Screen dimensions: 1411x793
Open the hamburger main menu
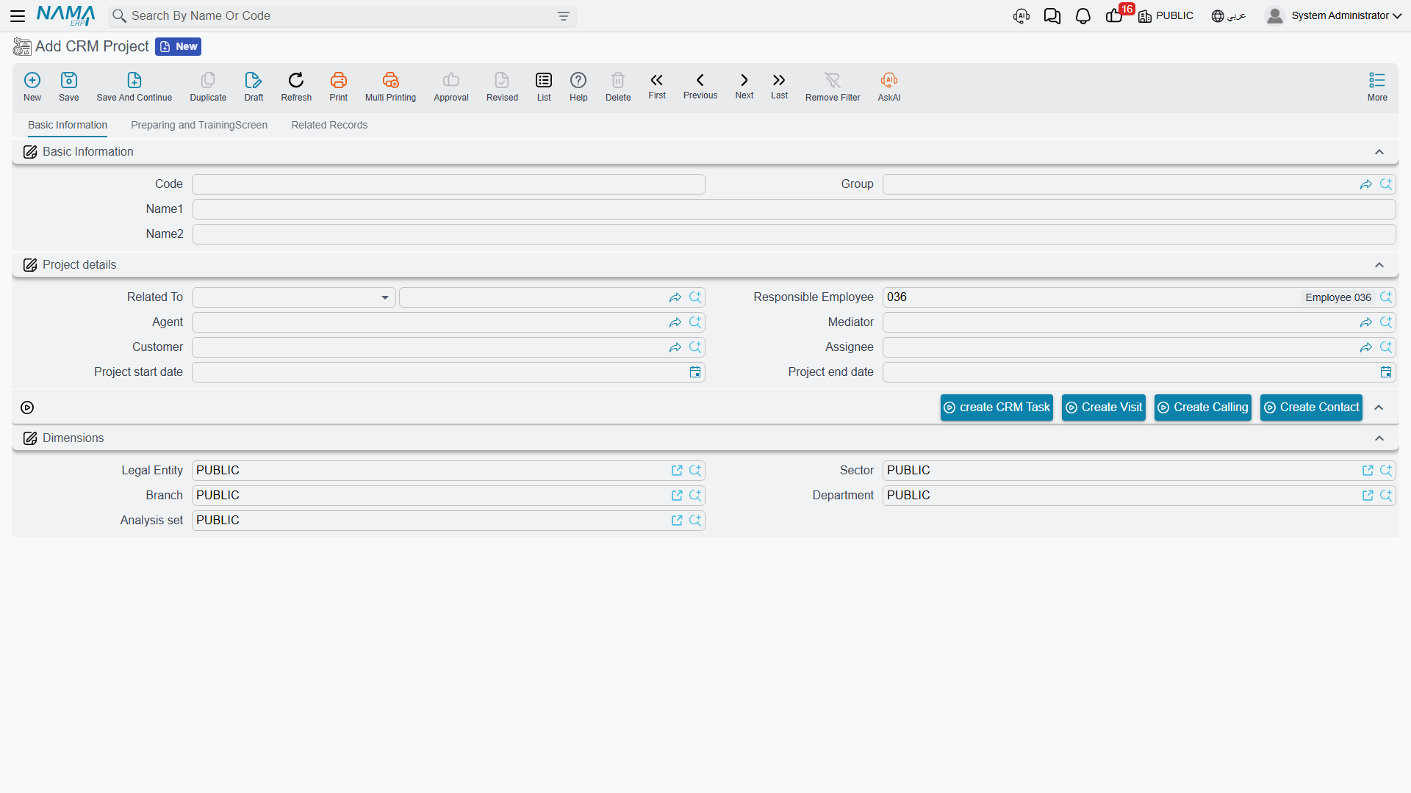pyautogui.click(x=18, y=15)
